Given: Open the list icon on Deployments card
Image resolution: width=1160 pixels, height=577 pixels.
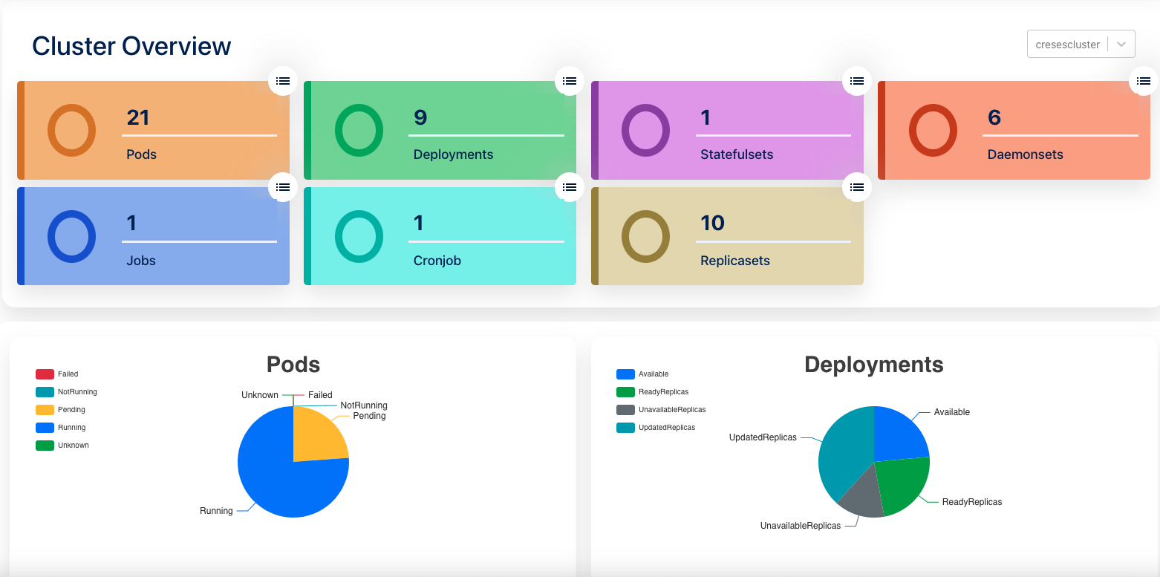Looking at the screenshot, I should click(569, 81).
